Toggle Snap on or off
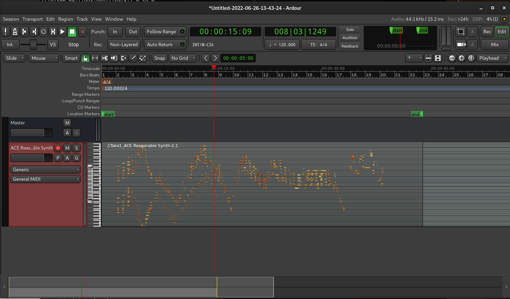Viewport: 510px width, 299px height. pyautogui.click(x=160, y=58)
